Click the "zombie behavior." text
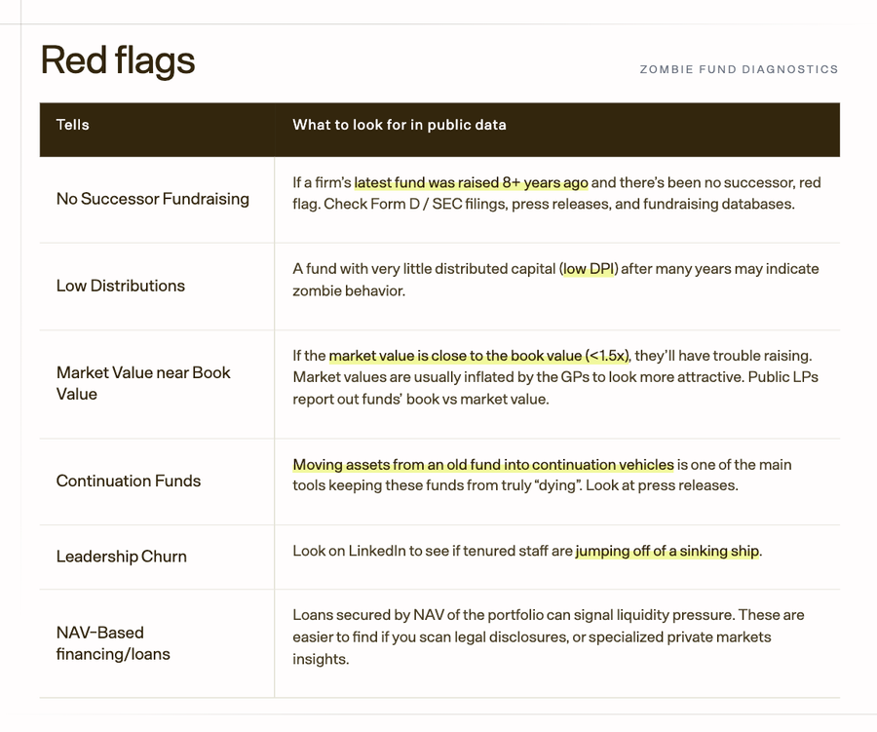The height and width of the screenshot is (732, 877). [349, 291]
